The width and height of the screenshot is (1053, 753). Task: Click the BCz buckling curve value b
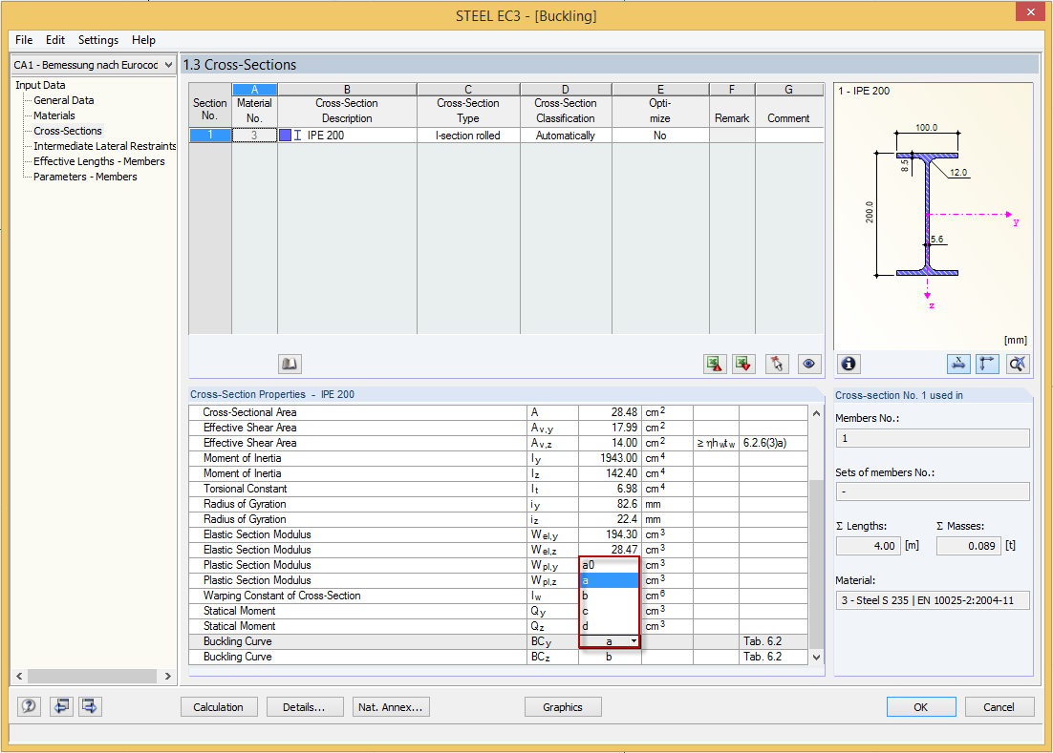[609, 658]
